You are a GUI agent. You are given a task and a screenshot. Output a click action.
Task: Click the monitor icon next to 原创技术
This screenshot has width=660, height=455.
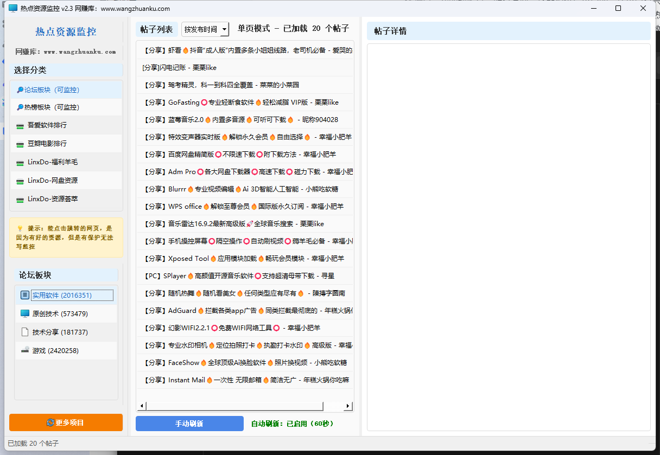[24, 313]
